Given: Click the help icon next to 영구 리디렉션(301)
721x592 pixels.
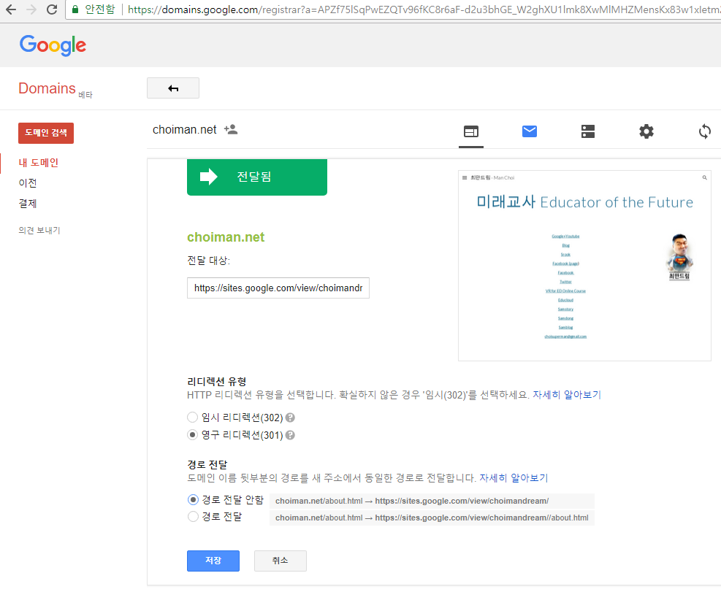Looking at the screenshot, I should click(290, 435).
